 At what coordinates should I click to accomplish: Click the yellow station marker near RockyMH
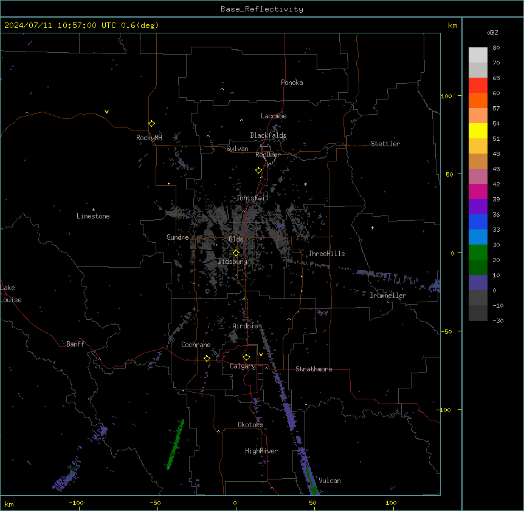point(152,124)
